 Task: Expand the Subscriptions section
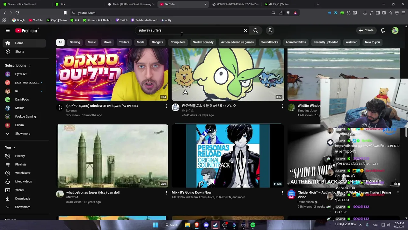click(18, 65)
